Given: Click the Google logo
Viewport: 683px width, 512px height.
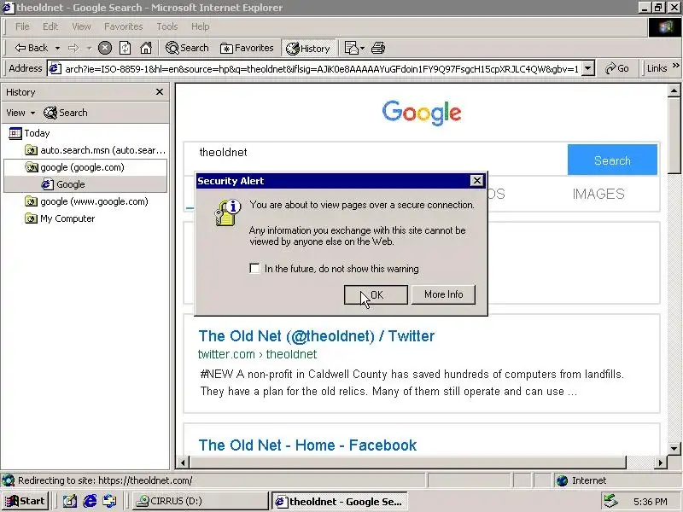Looking at the screenshot, I should [x=422, y=113].
